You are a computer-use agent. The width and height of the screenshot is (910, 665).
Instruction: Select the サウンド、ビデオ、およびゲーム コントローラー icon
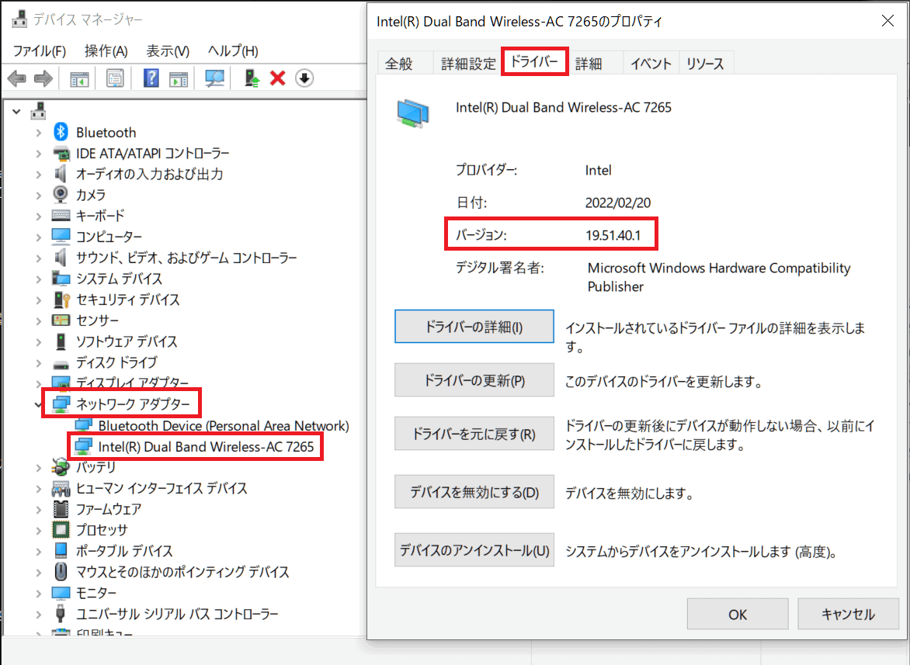tap(61, 257)
